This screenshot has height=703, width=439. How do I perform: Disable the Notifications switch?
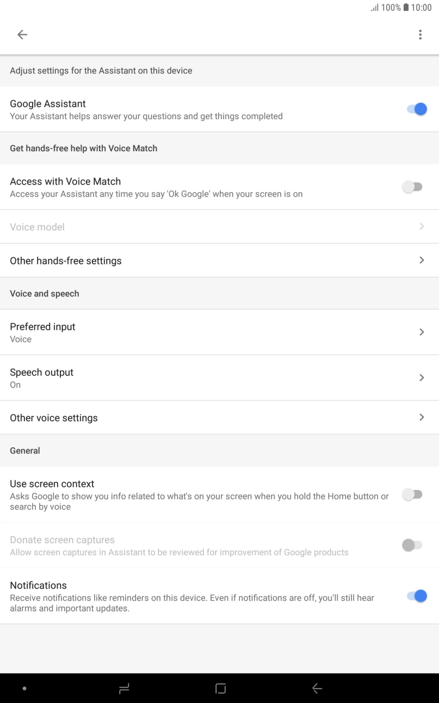[x=417, y=596]
